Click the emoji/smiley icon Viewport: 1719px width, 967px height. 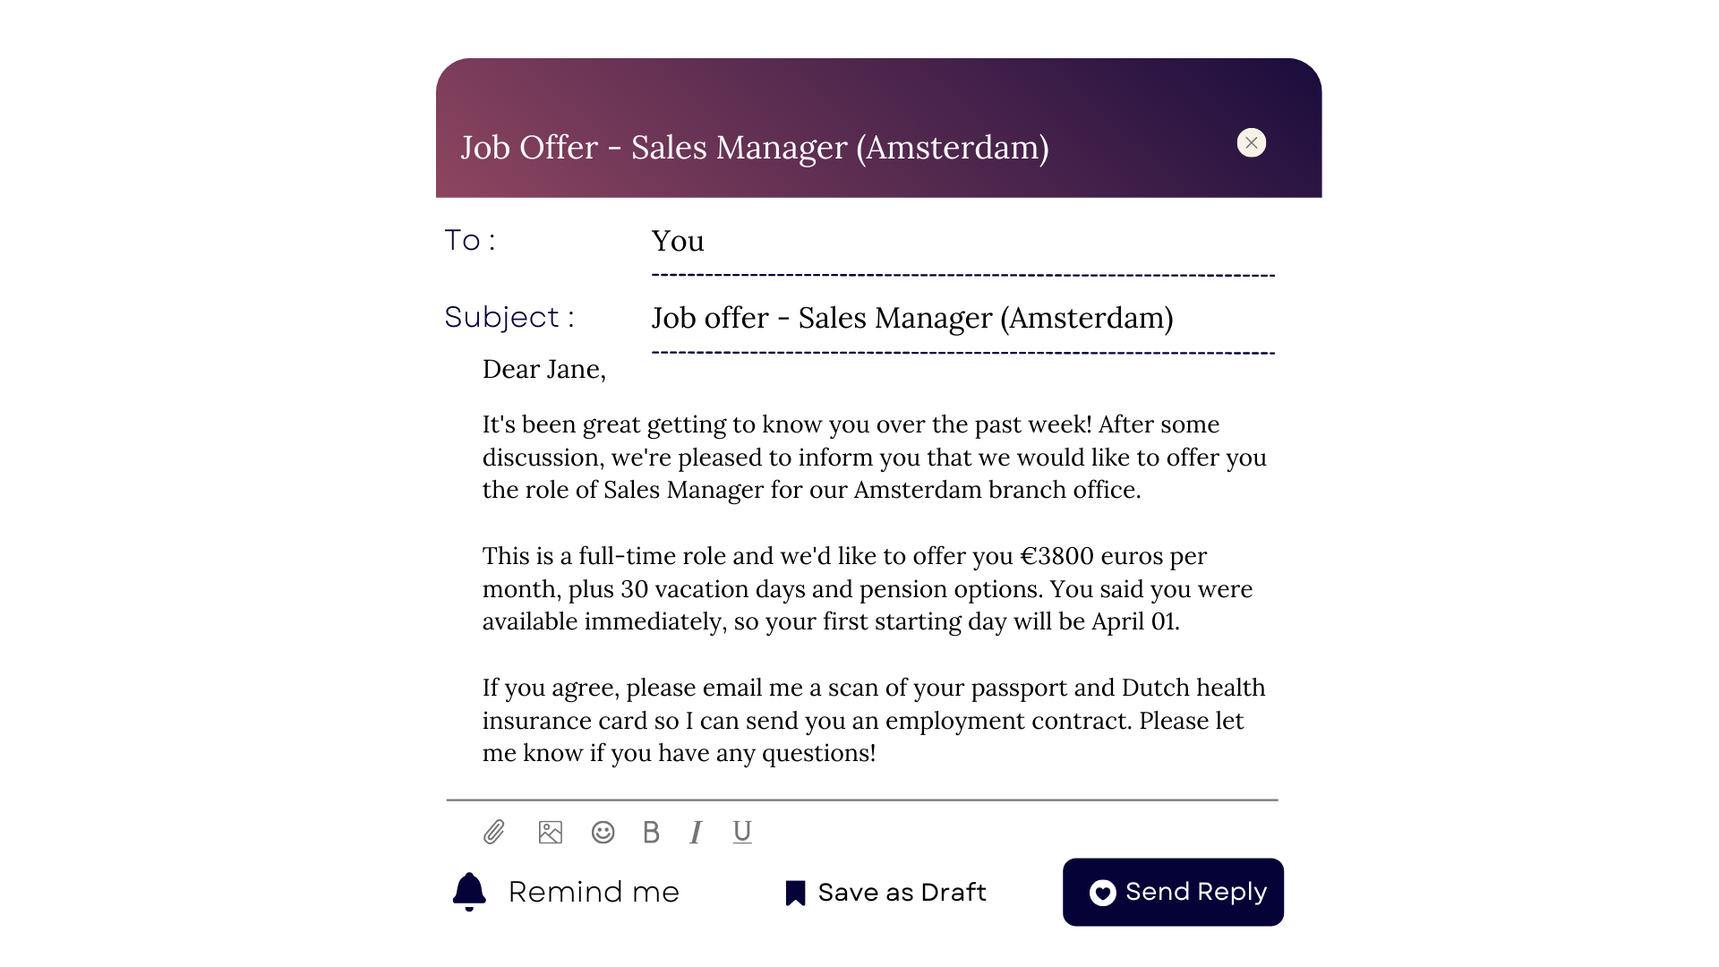(x=603, y=831)
